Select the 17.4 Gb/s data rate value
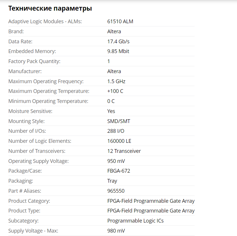Viewport: 237px width, 236px height. coord(118,42)
